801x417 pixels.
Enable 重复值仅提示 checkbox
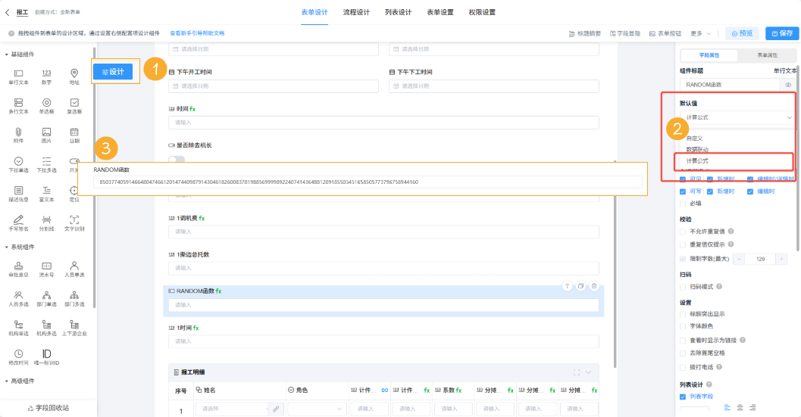[683, 244]
